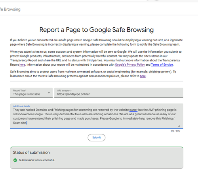Open the Terms of Service link
This screenshot has width=198, height=177.
[x=162, y=65]
